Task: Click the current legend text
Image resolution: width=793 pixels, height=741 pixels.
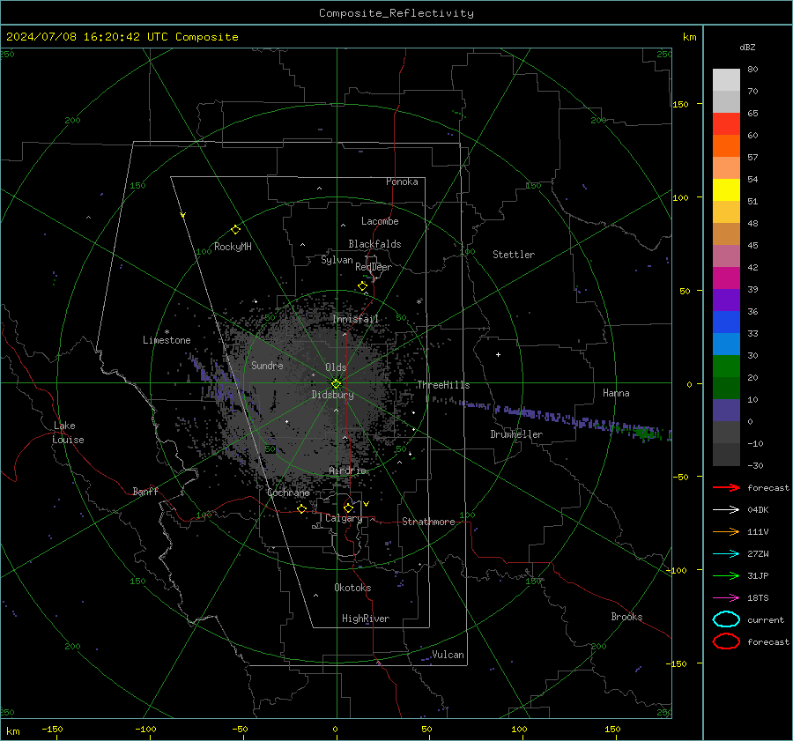Action: click(766, 619)
